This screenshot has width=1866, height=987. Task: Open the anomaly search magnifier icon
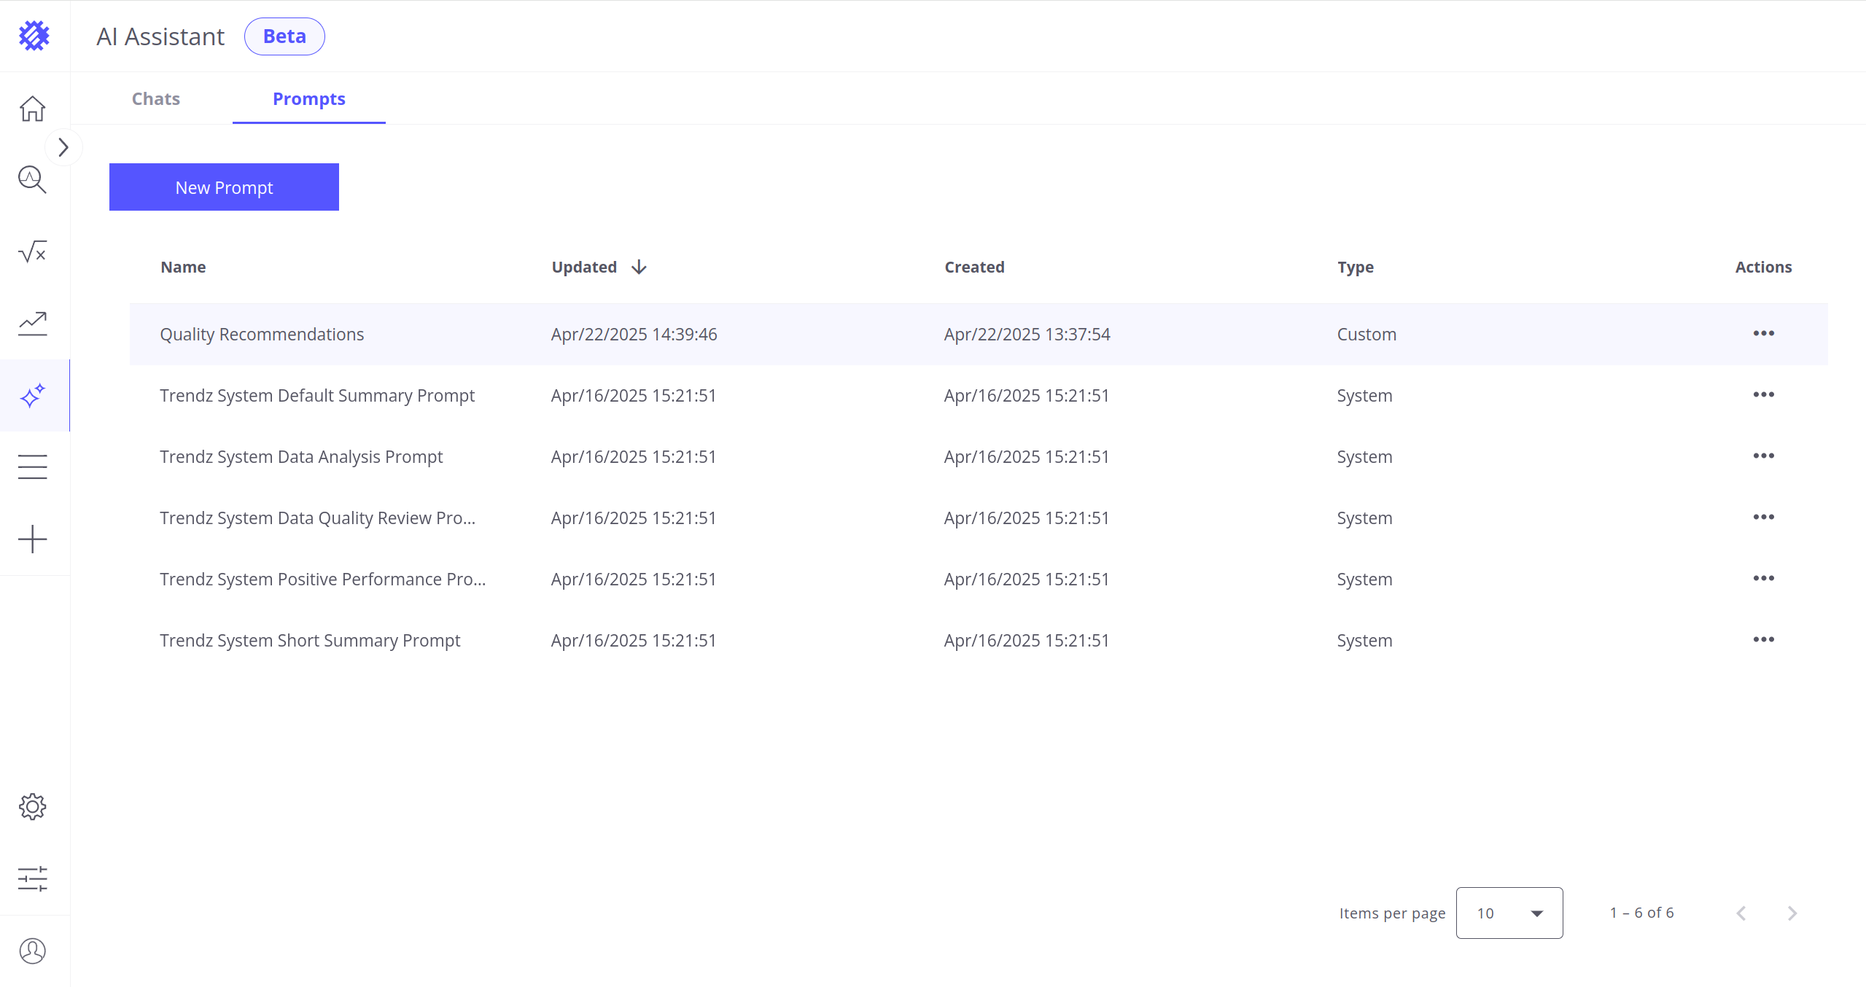(33, 179)
